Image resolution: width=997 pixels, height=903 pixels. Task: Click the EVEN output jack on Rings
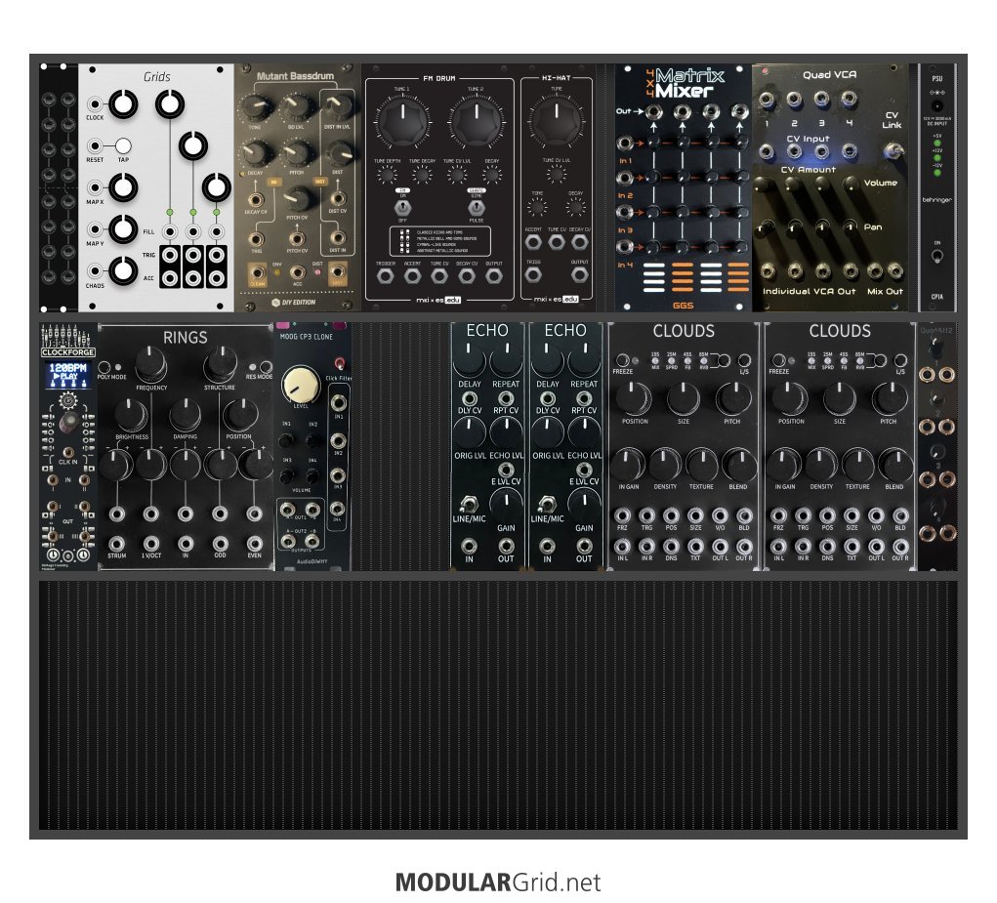coord(254,544)
